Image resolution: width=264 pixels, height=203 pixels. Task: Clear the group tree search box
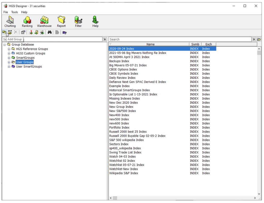point(105,39)
